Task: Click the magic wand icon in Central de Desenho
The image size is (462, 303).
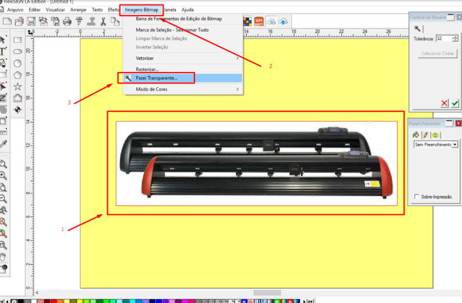Action: [x=417, y=28]
